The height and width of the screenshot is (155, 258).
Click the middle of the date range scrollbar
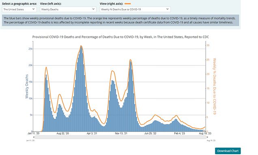120,137
